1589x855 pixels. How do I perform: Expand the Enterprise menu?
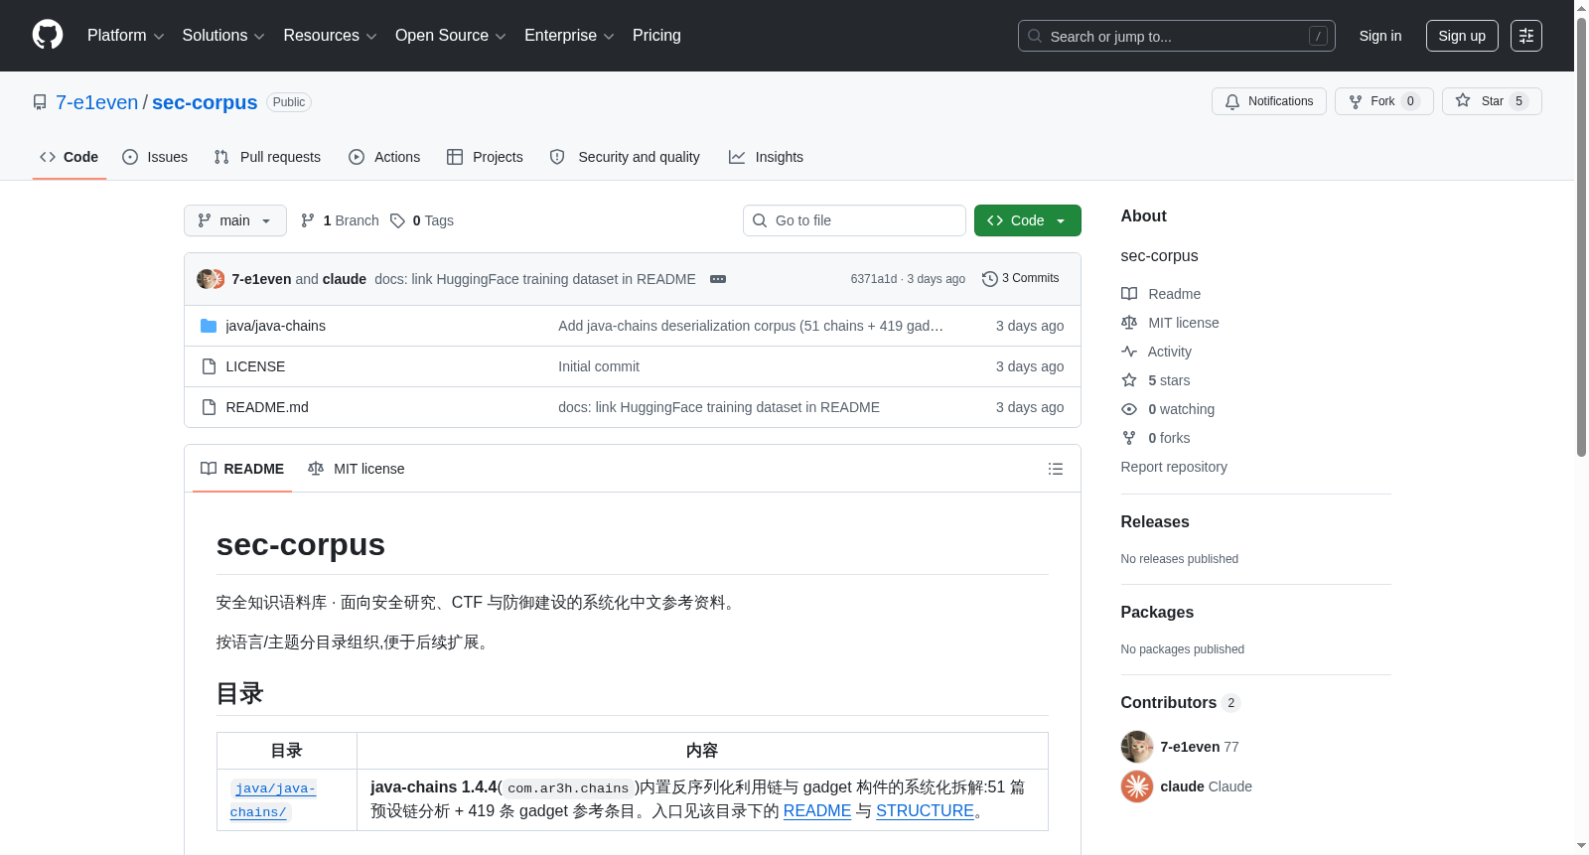[569, 36]
